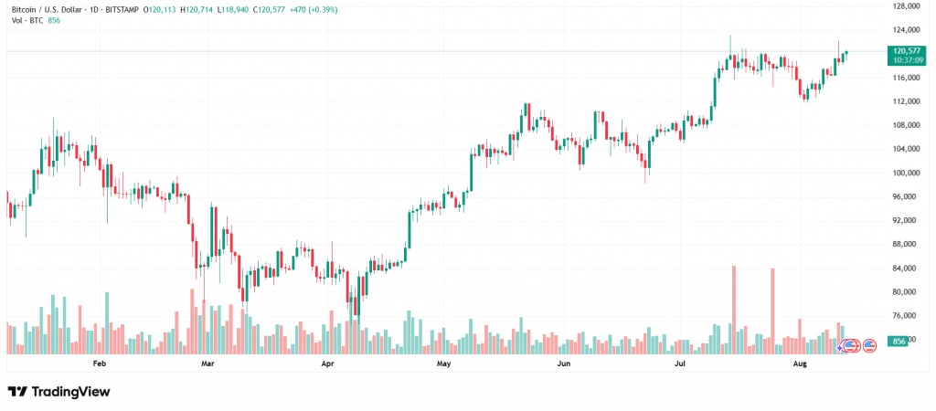The width and height of the screenshot is (936, 411).
Task: Click the May label on the time axis
Action: pyautogui.click(x=444, y=364)
